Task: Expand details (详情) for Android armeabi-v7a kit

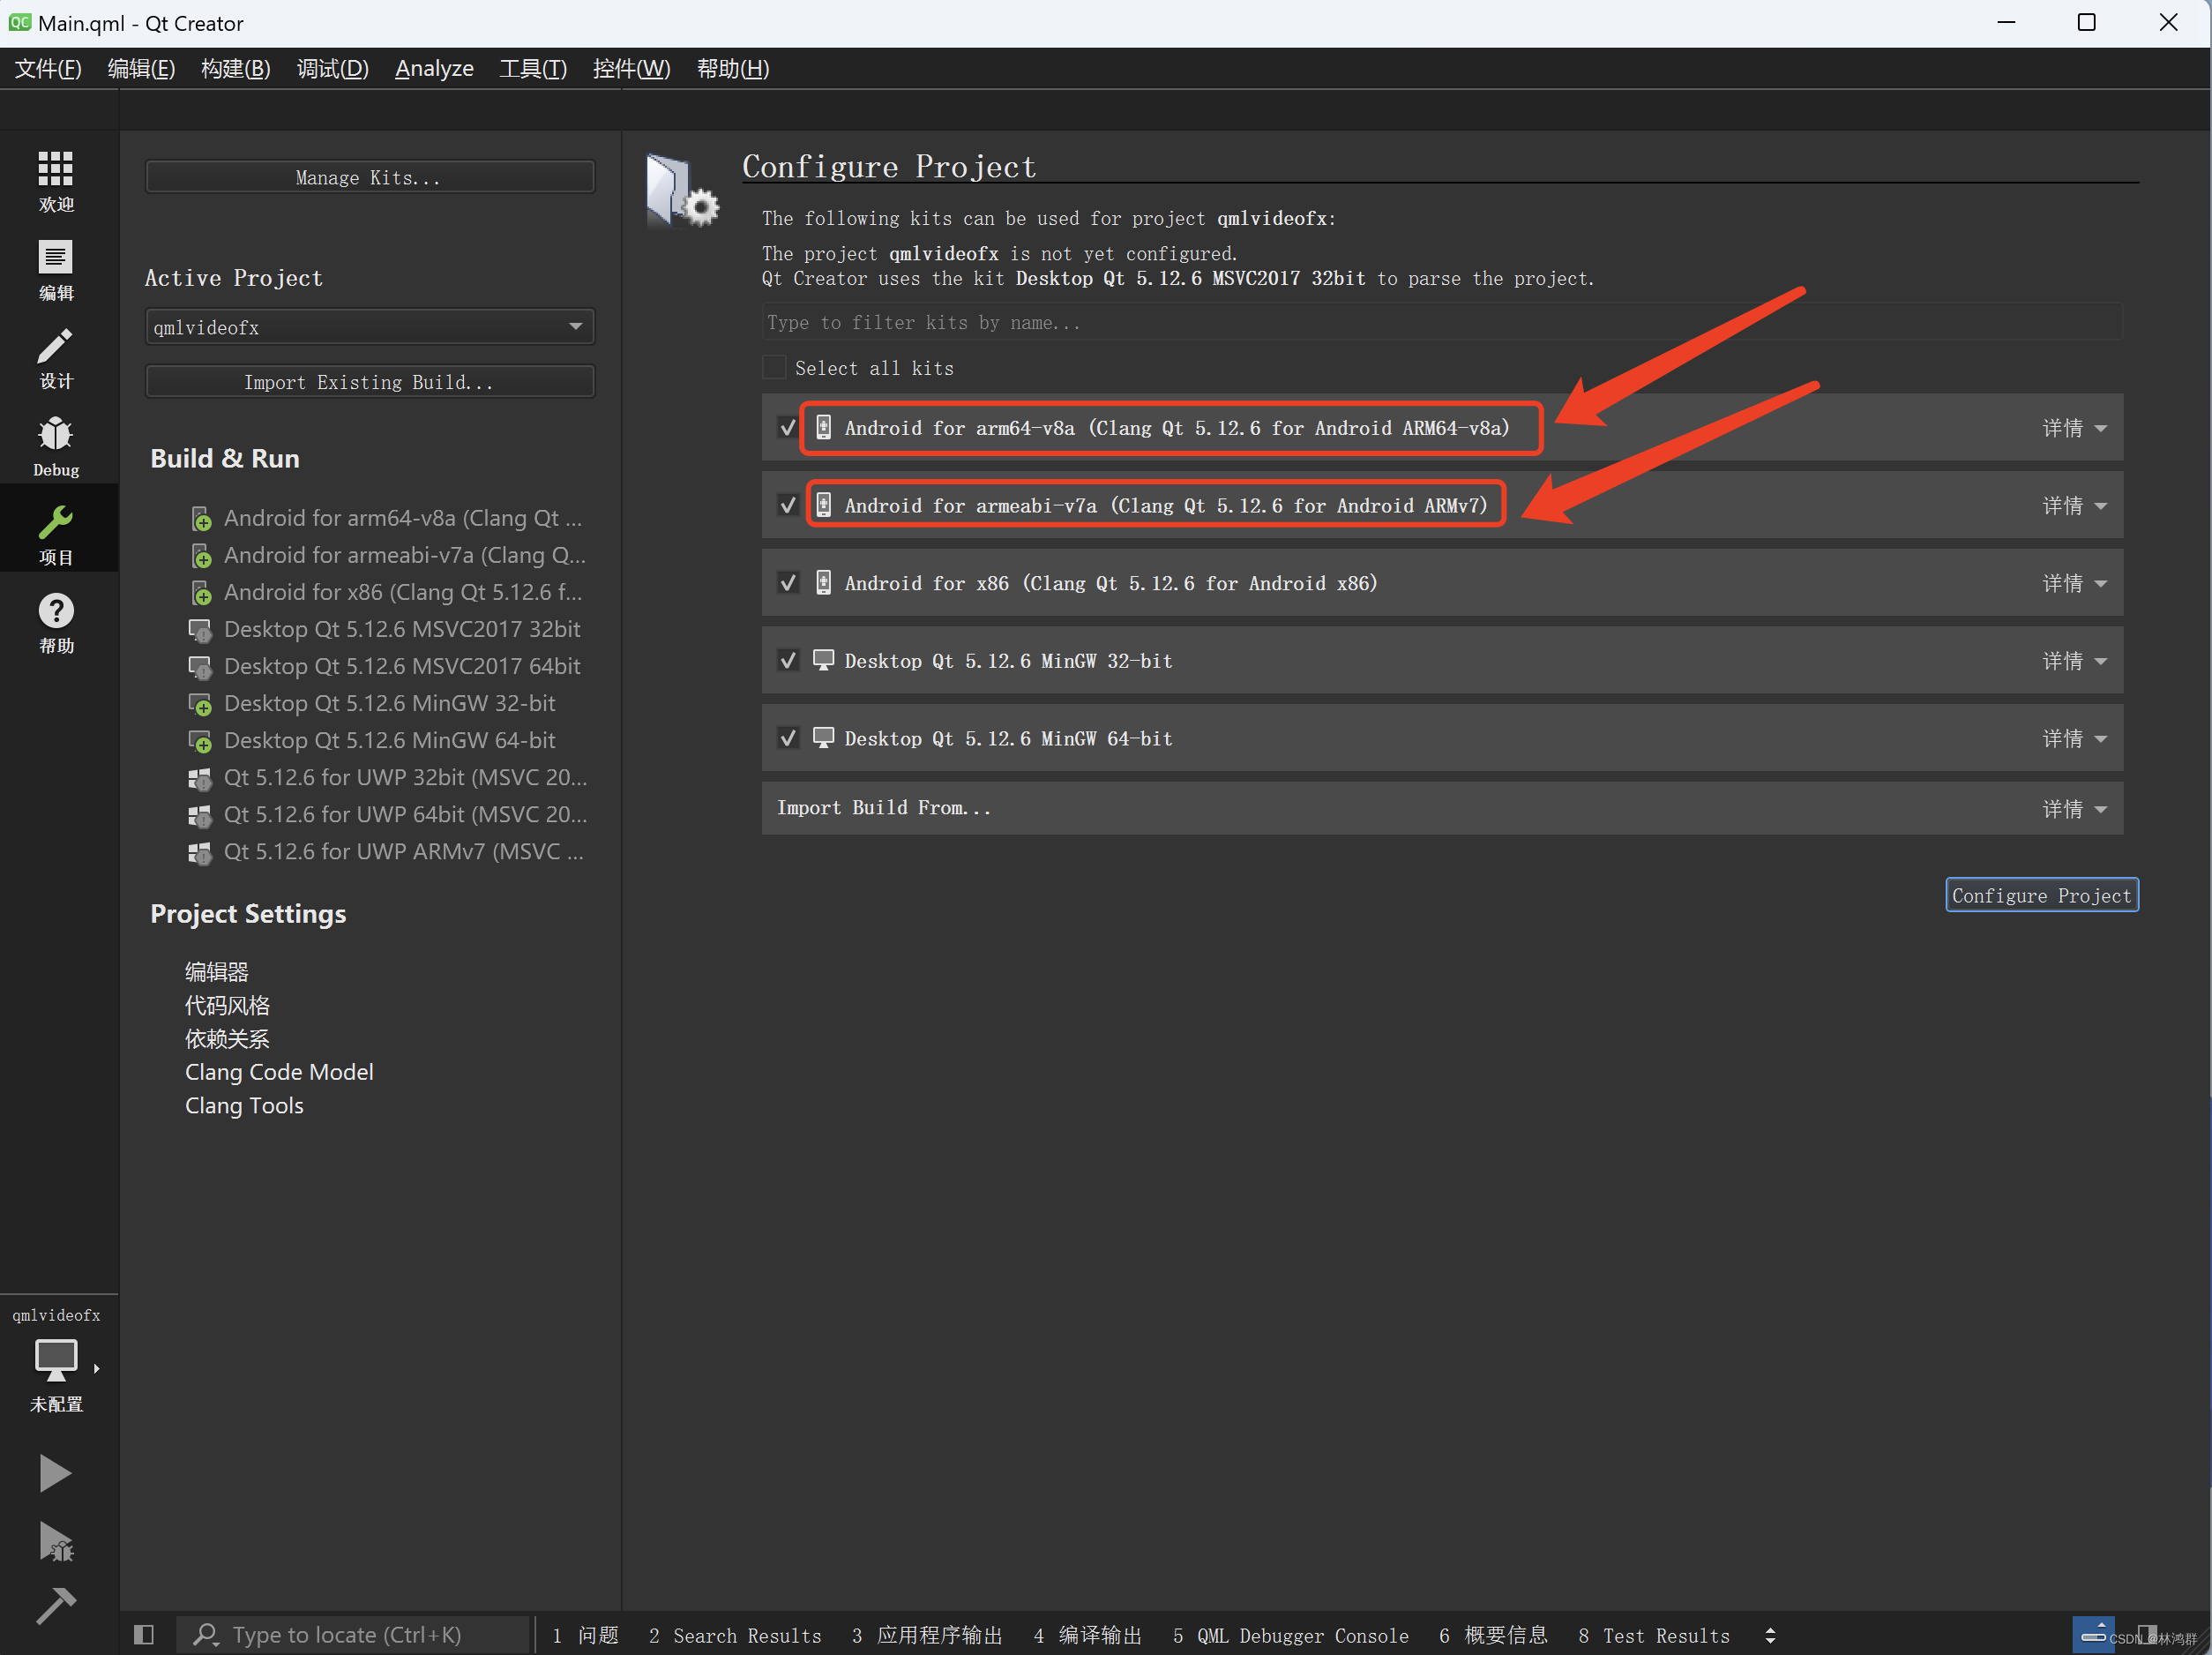Action: (2074, 506)
